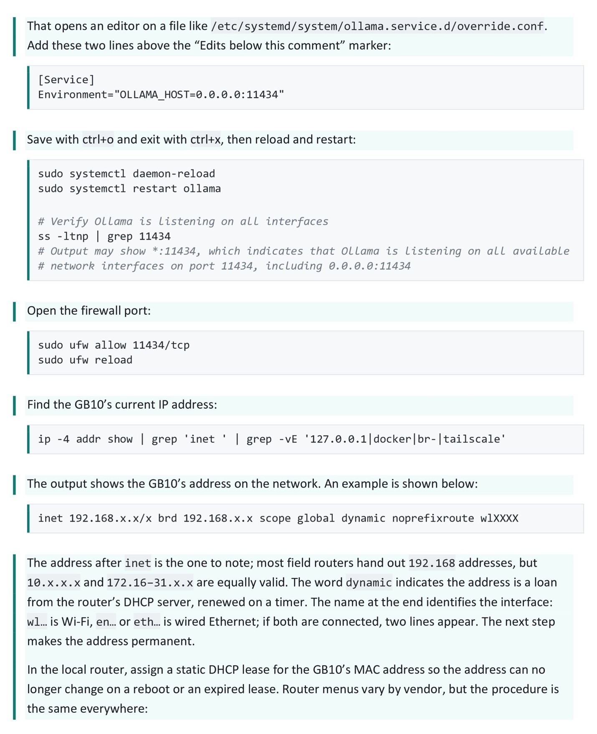Click the static DHCP lease paragraph

point(293,689)
